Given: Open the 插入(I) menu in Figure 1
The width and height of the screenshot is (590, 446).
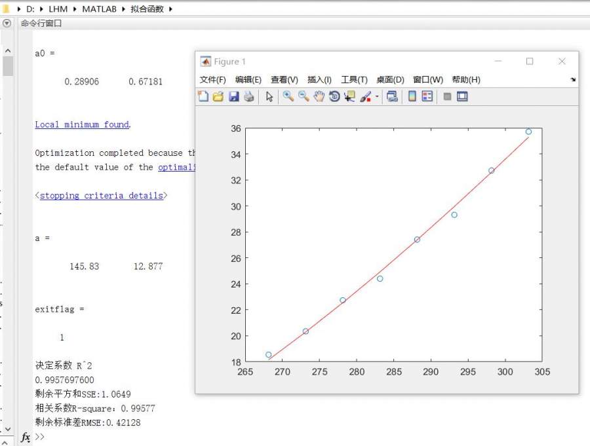Looking at the screenshot, I should 319,79.
